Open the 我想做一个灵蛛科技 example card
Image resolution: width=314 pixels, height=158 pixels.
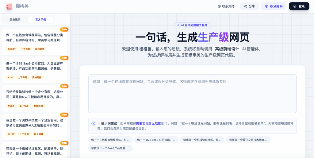(35, 127)
